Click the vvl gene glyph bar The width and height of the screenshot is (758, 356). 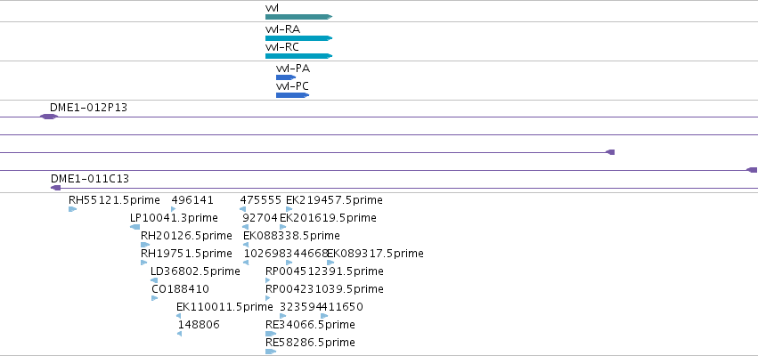pos(298,17)
